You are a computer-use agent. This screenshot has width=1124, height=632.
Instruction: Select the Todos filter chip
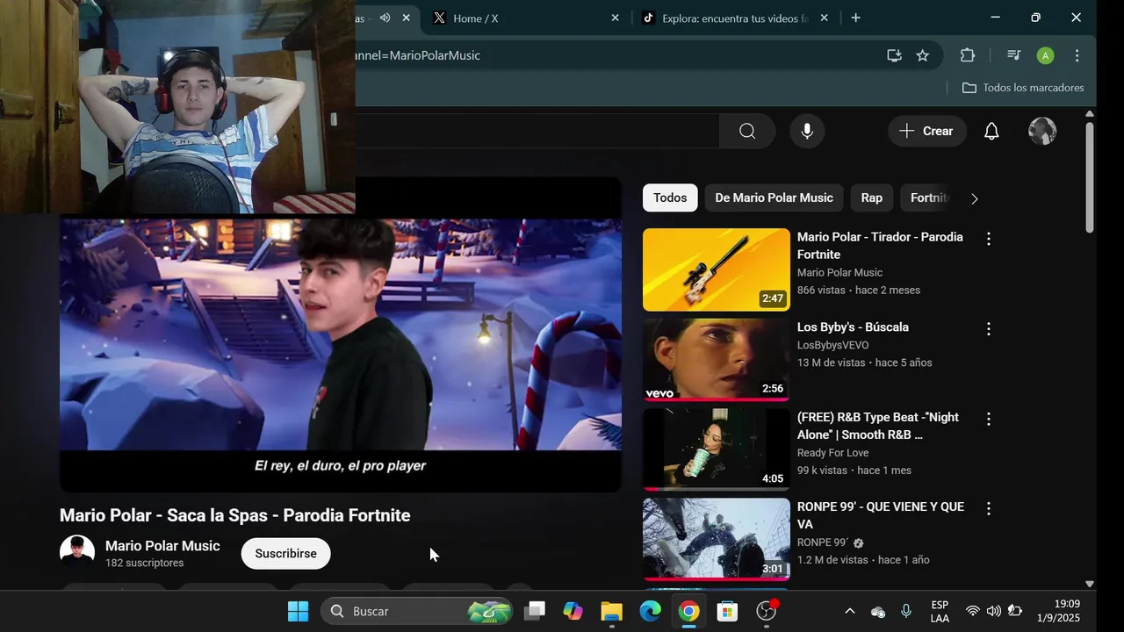pos(670,197)
